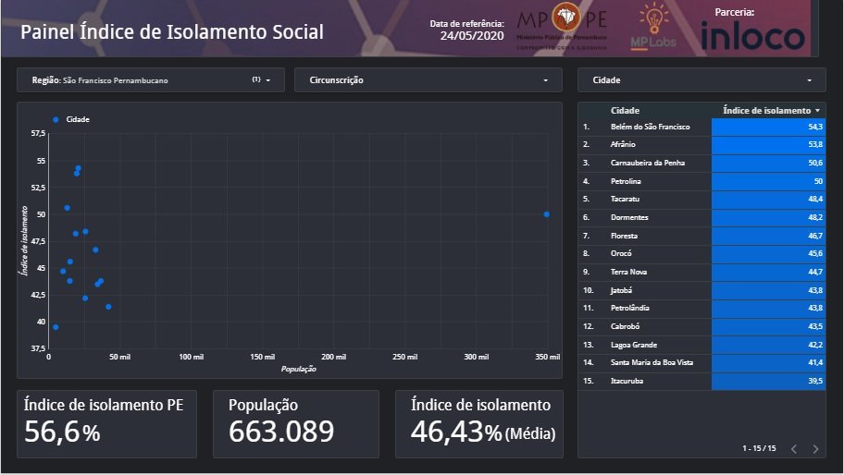Click the Data de referência date
Image resolution: width=844 pixels, height=475 pixels.
pos(471,36)
